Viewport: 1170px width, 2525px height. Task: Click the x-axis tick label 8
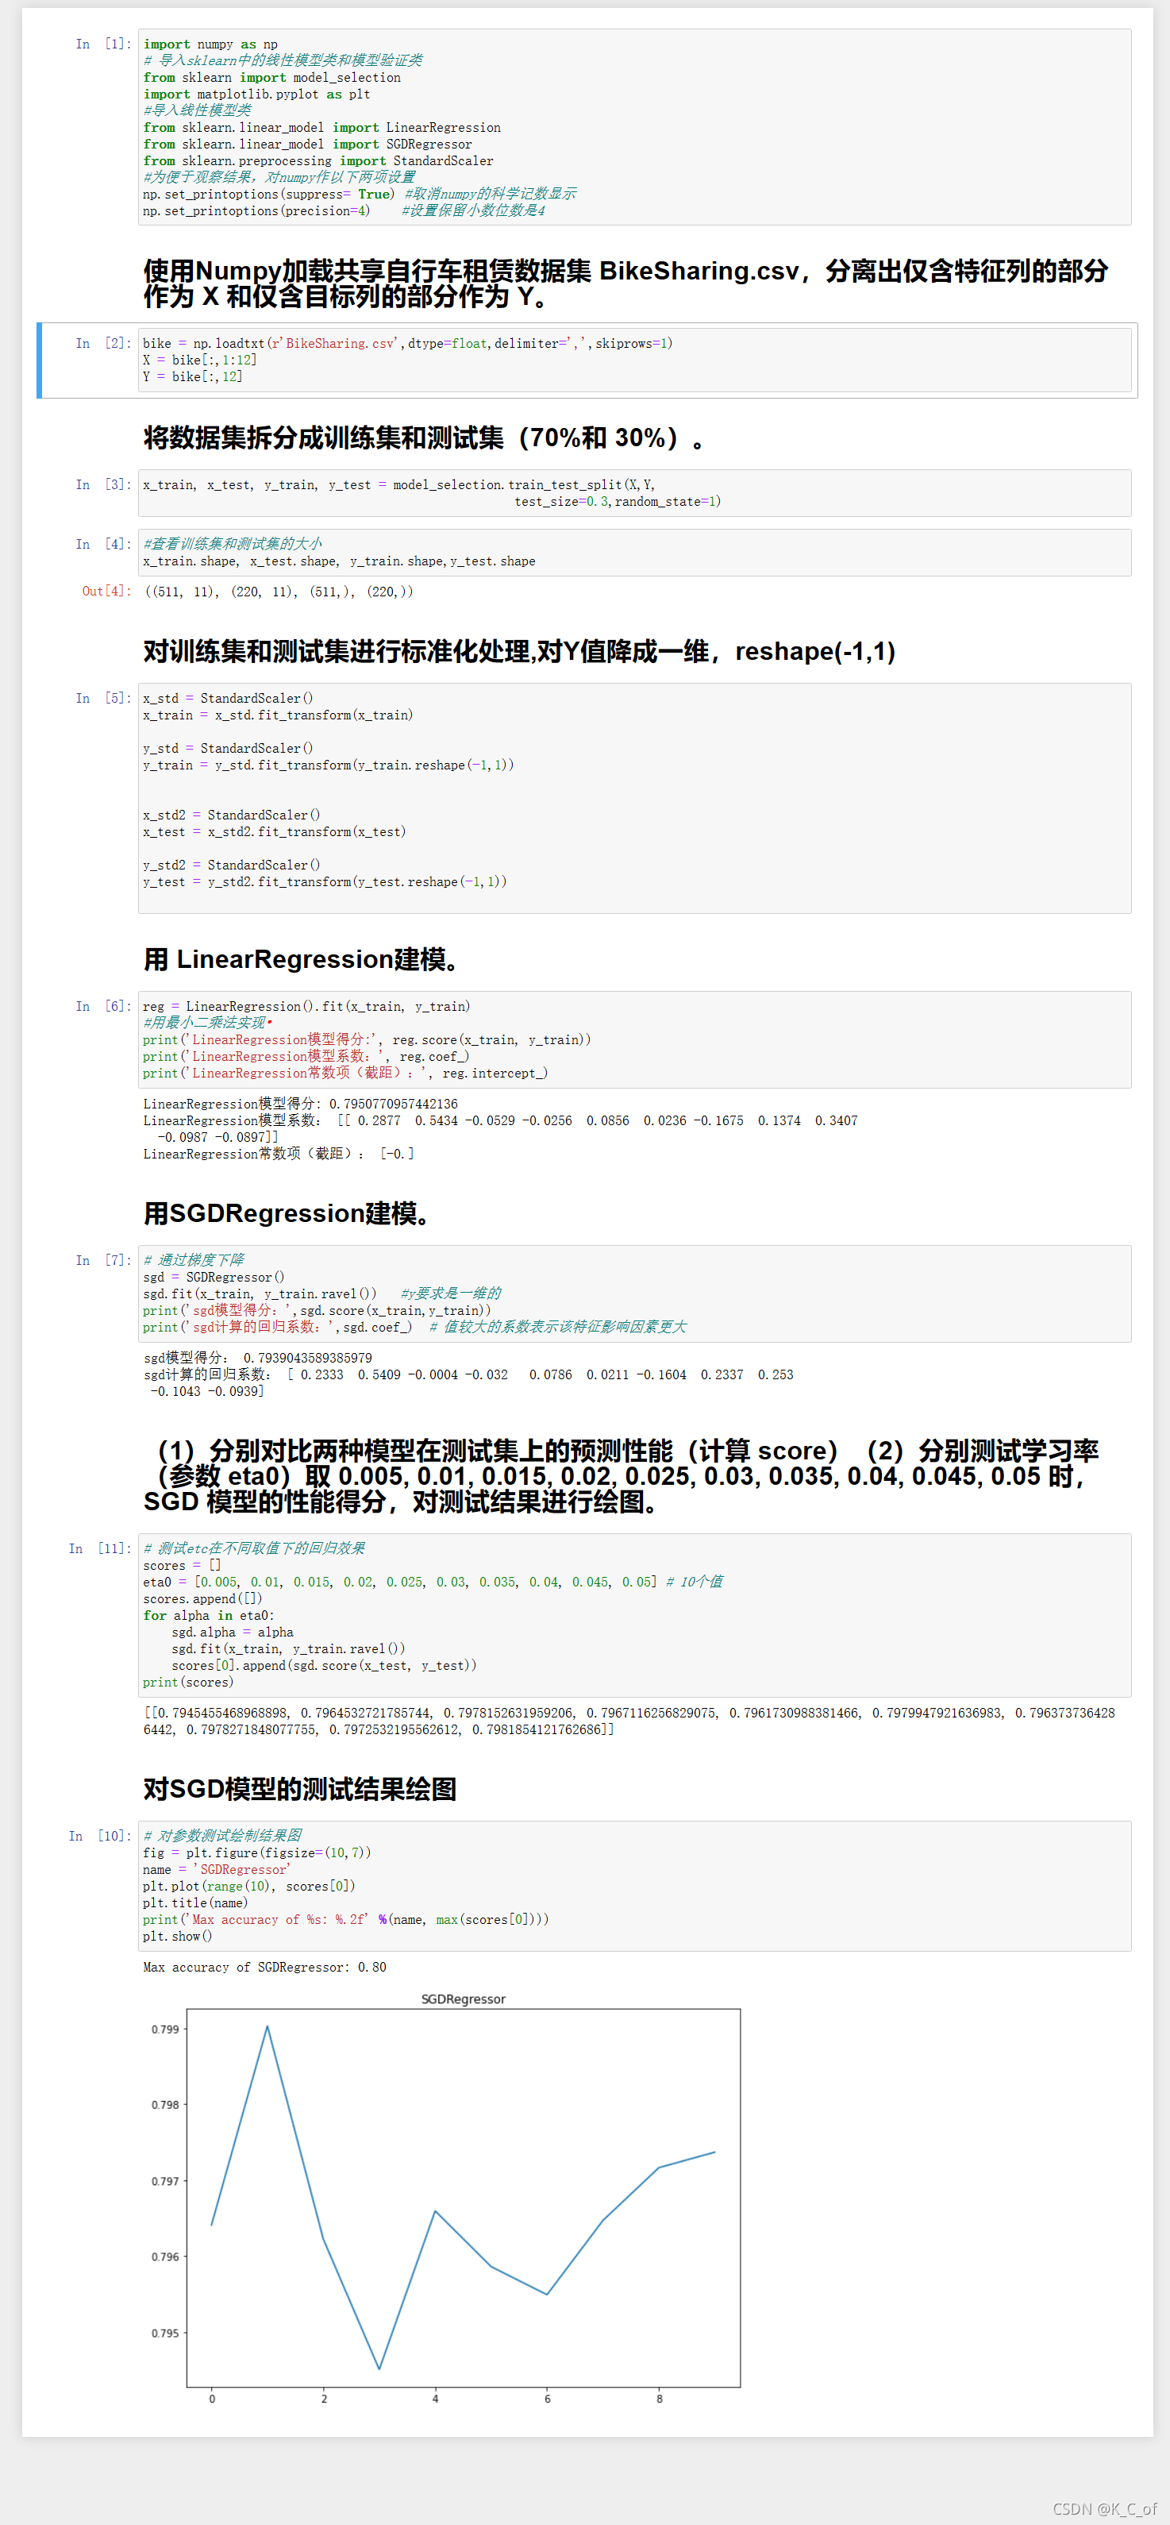pyautogui.click(x=660, y=2399)
